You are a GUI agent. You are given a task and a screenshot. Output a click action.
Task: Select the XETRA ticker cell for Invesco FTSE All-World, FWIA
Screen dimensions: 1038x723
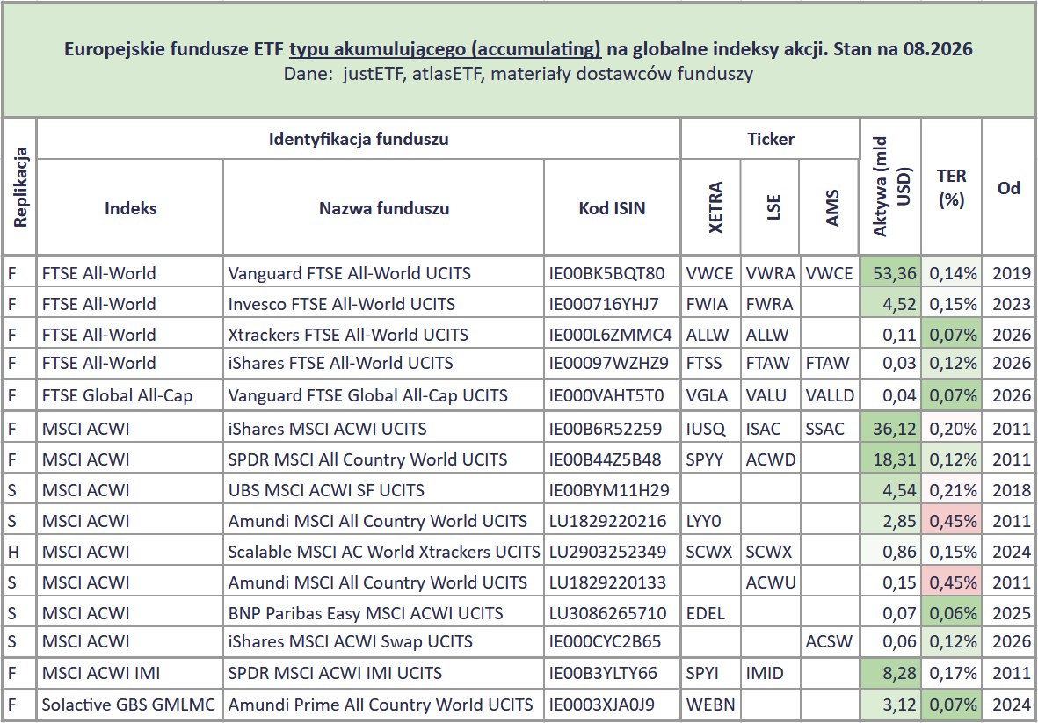[711, 304]
